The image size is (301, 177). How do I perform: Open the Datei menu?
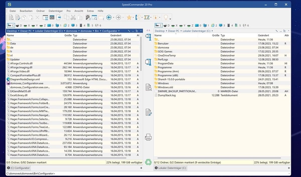point(13,11)
